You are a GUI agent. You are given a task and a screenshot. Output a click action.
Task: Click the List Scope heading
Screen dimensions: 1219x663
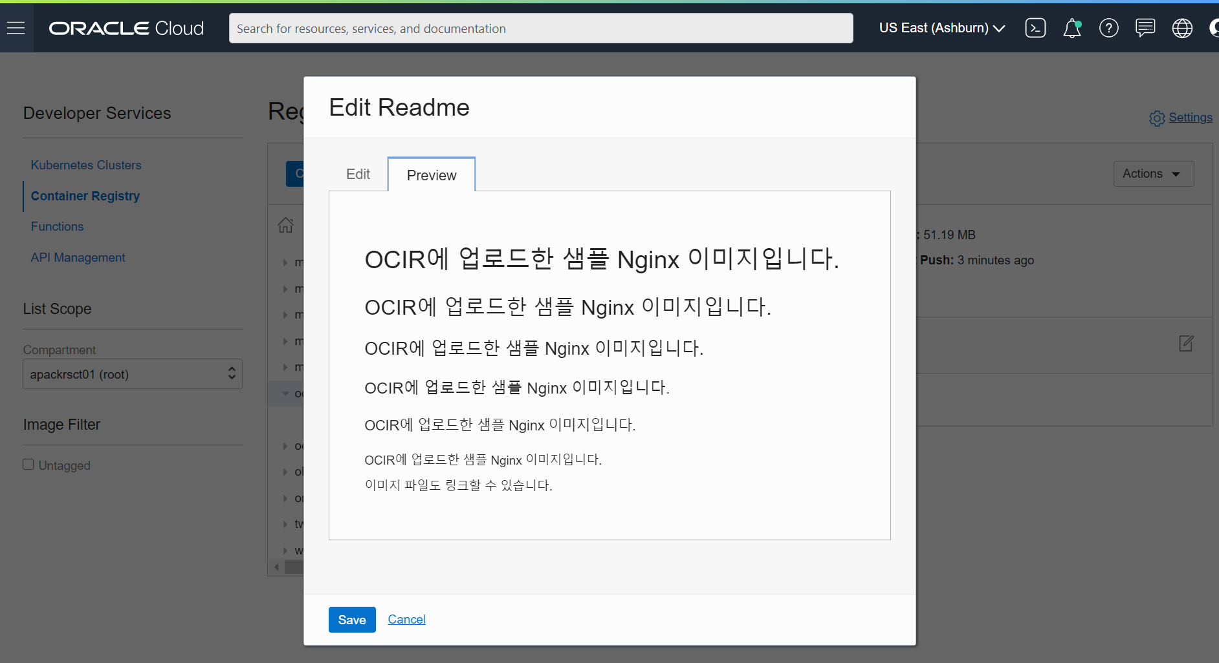tap(57, 309)
